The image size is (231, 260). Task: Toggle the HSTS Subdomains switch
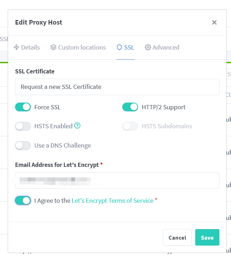(130, 126)
